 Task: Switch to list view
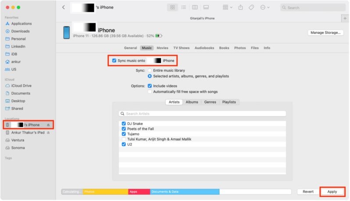(x=183, y=7)
